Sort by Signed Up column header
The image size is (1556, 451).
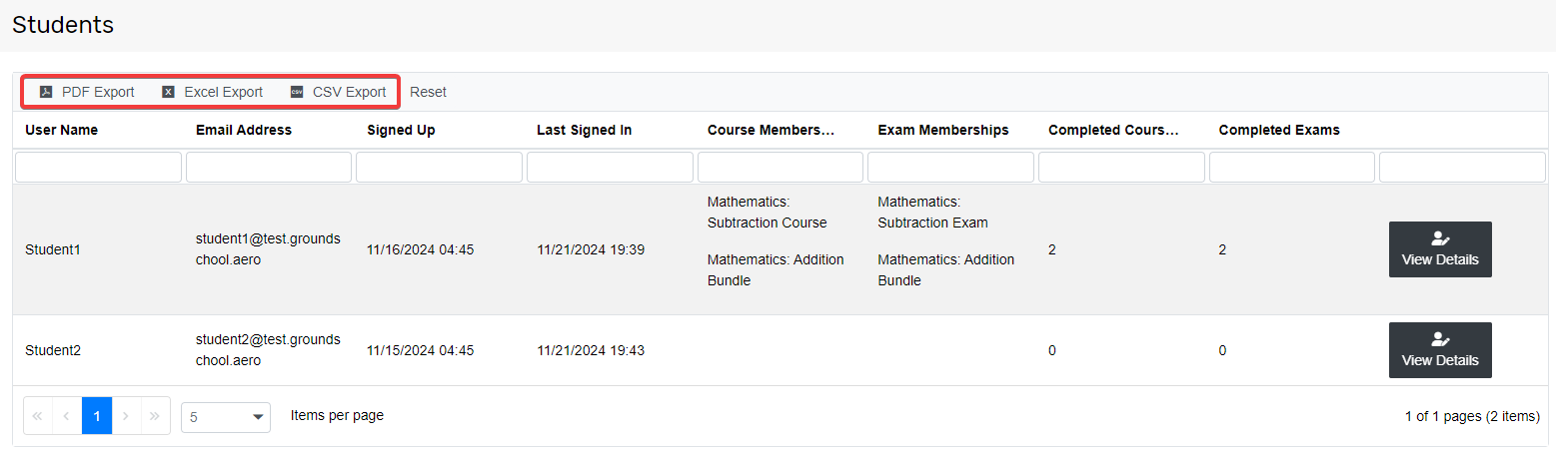pos(401,130)
